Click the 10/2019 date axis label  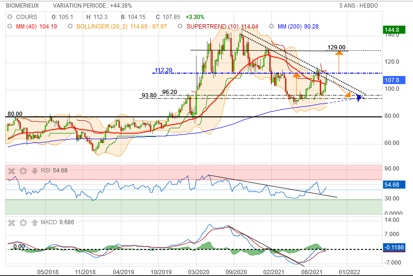click(x=161, y=272)
